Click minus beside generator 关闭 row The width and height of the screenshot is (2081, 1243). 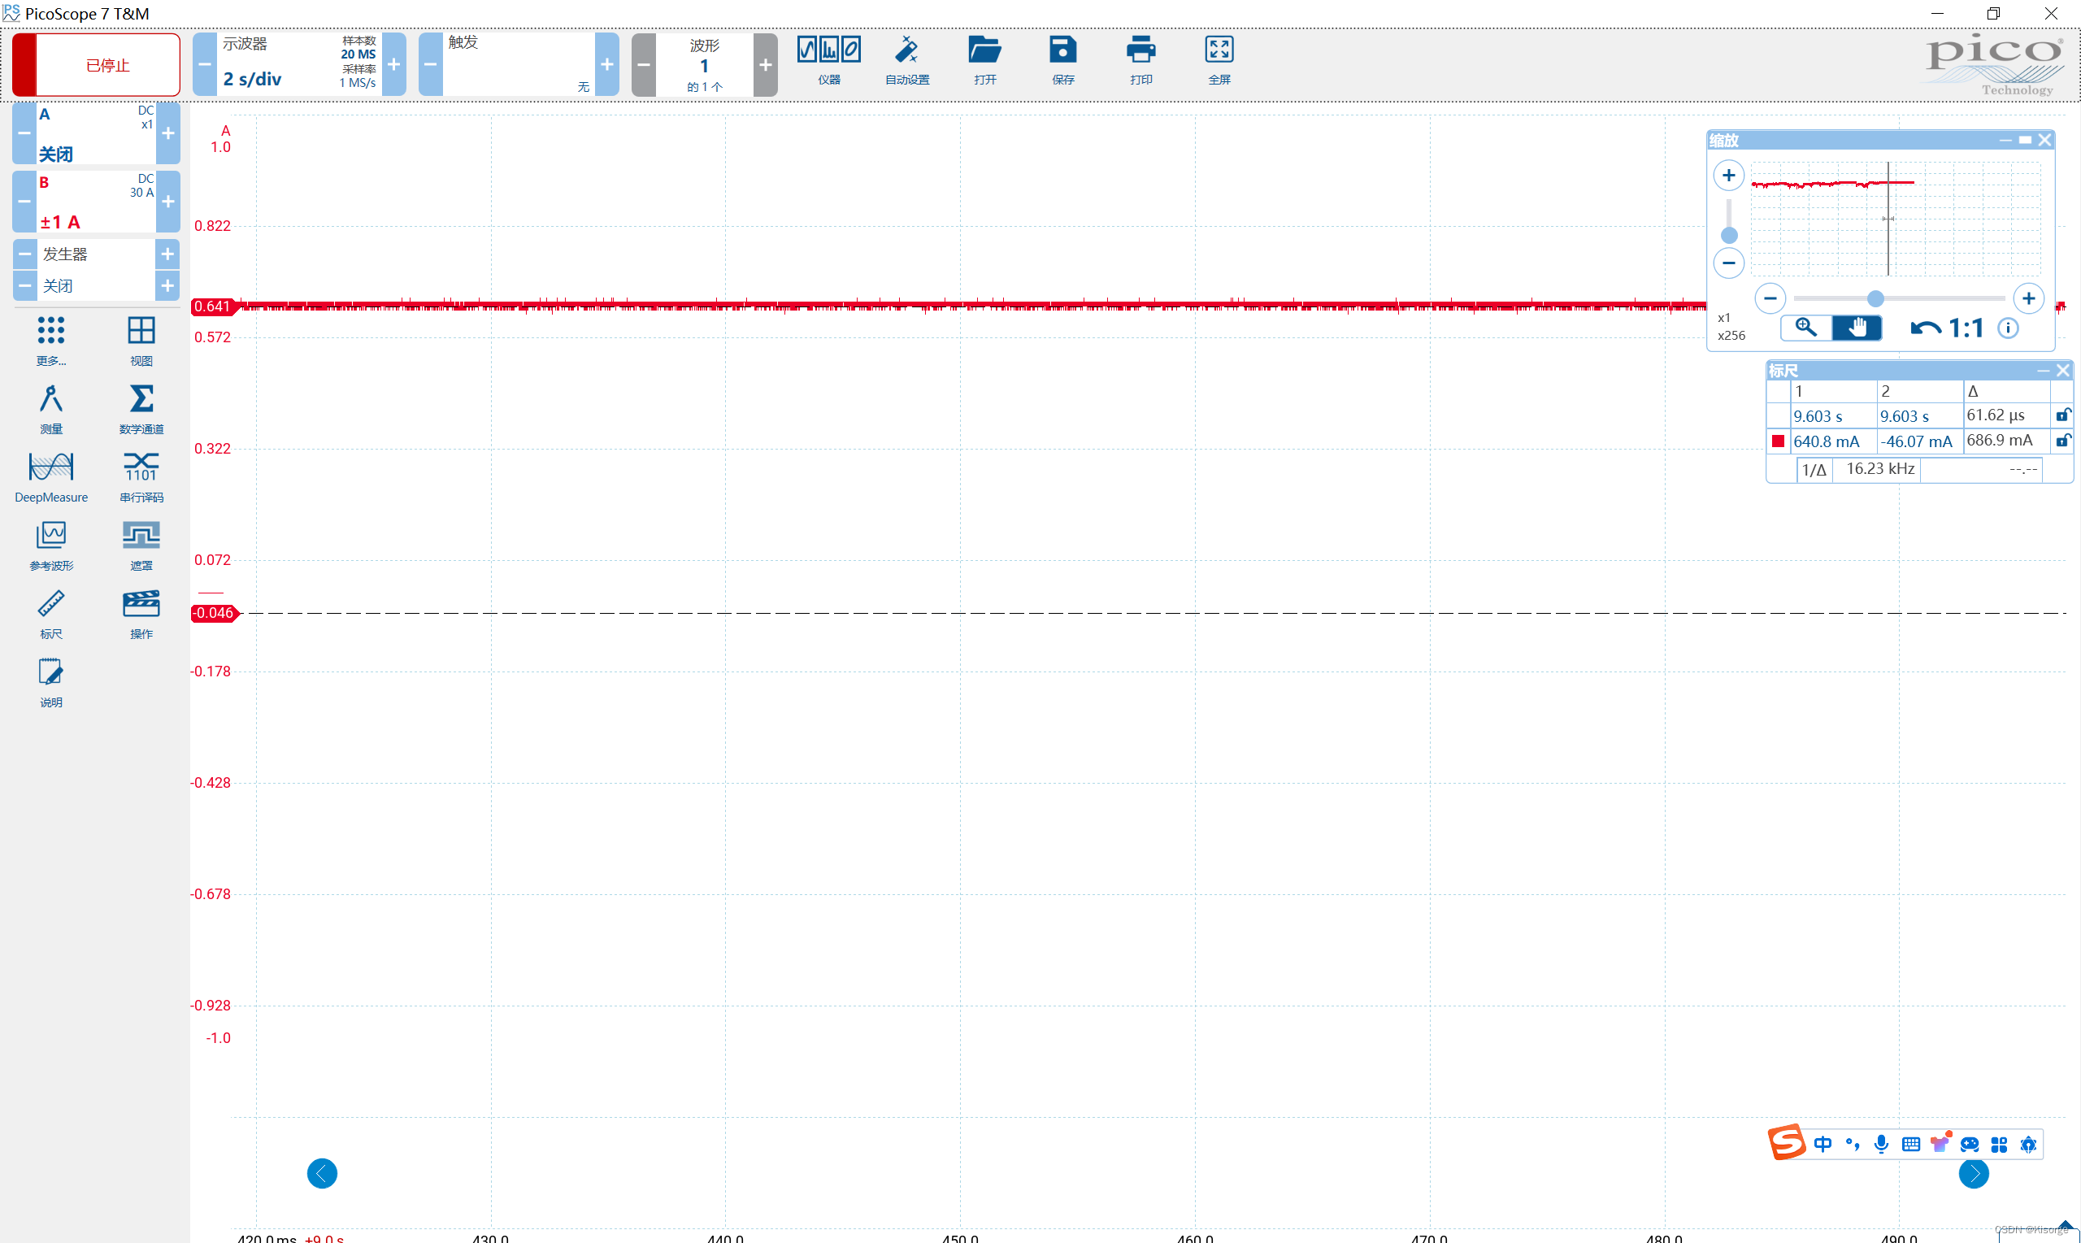point(25,285)
